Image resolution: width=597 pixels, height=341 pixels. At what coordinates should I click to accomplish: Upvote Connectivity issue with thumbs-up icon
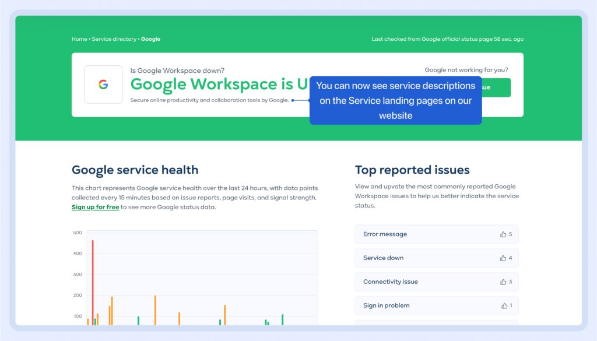(503, 282)
